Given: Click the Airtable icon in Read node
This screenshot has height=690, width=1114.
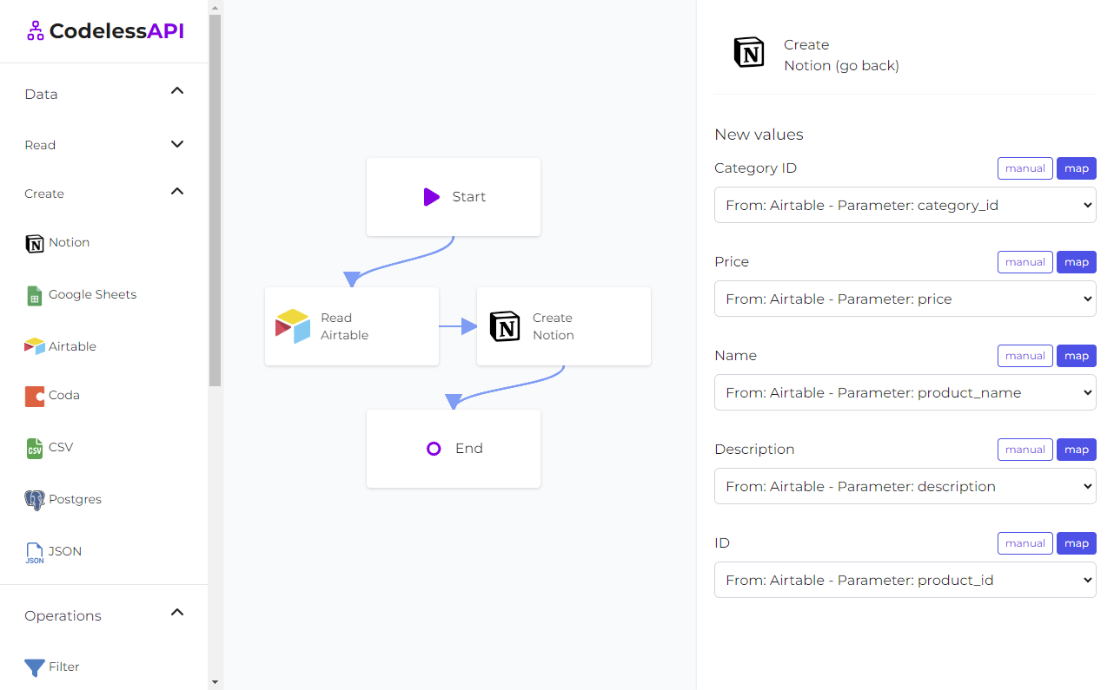Looking at the screenshot, I should pyautogui.click(x=293, y=326).
